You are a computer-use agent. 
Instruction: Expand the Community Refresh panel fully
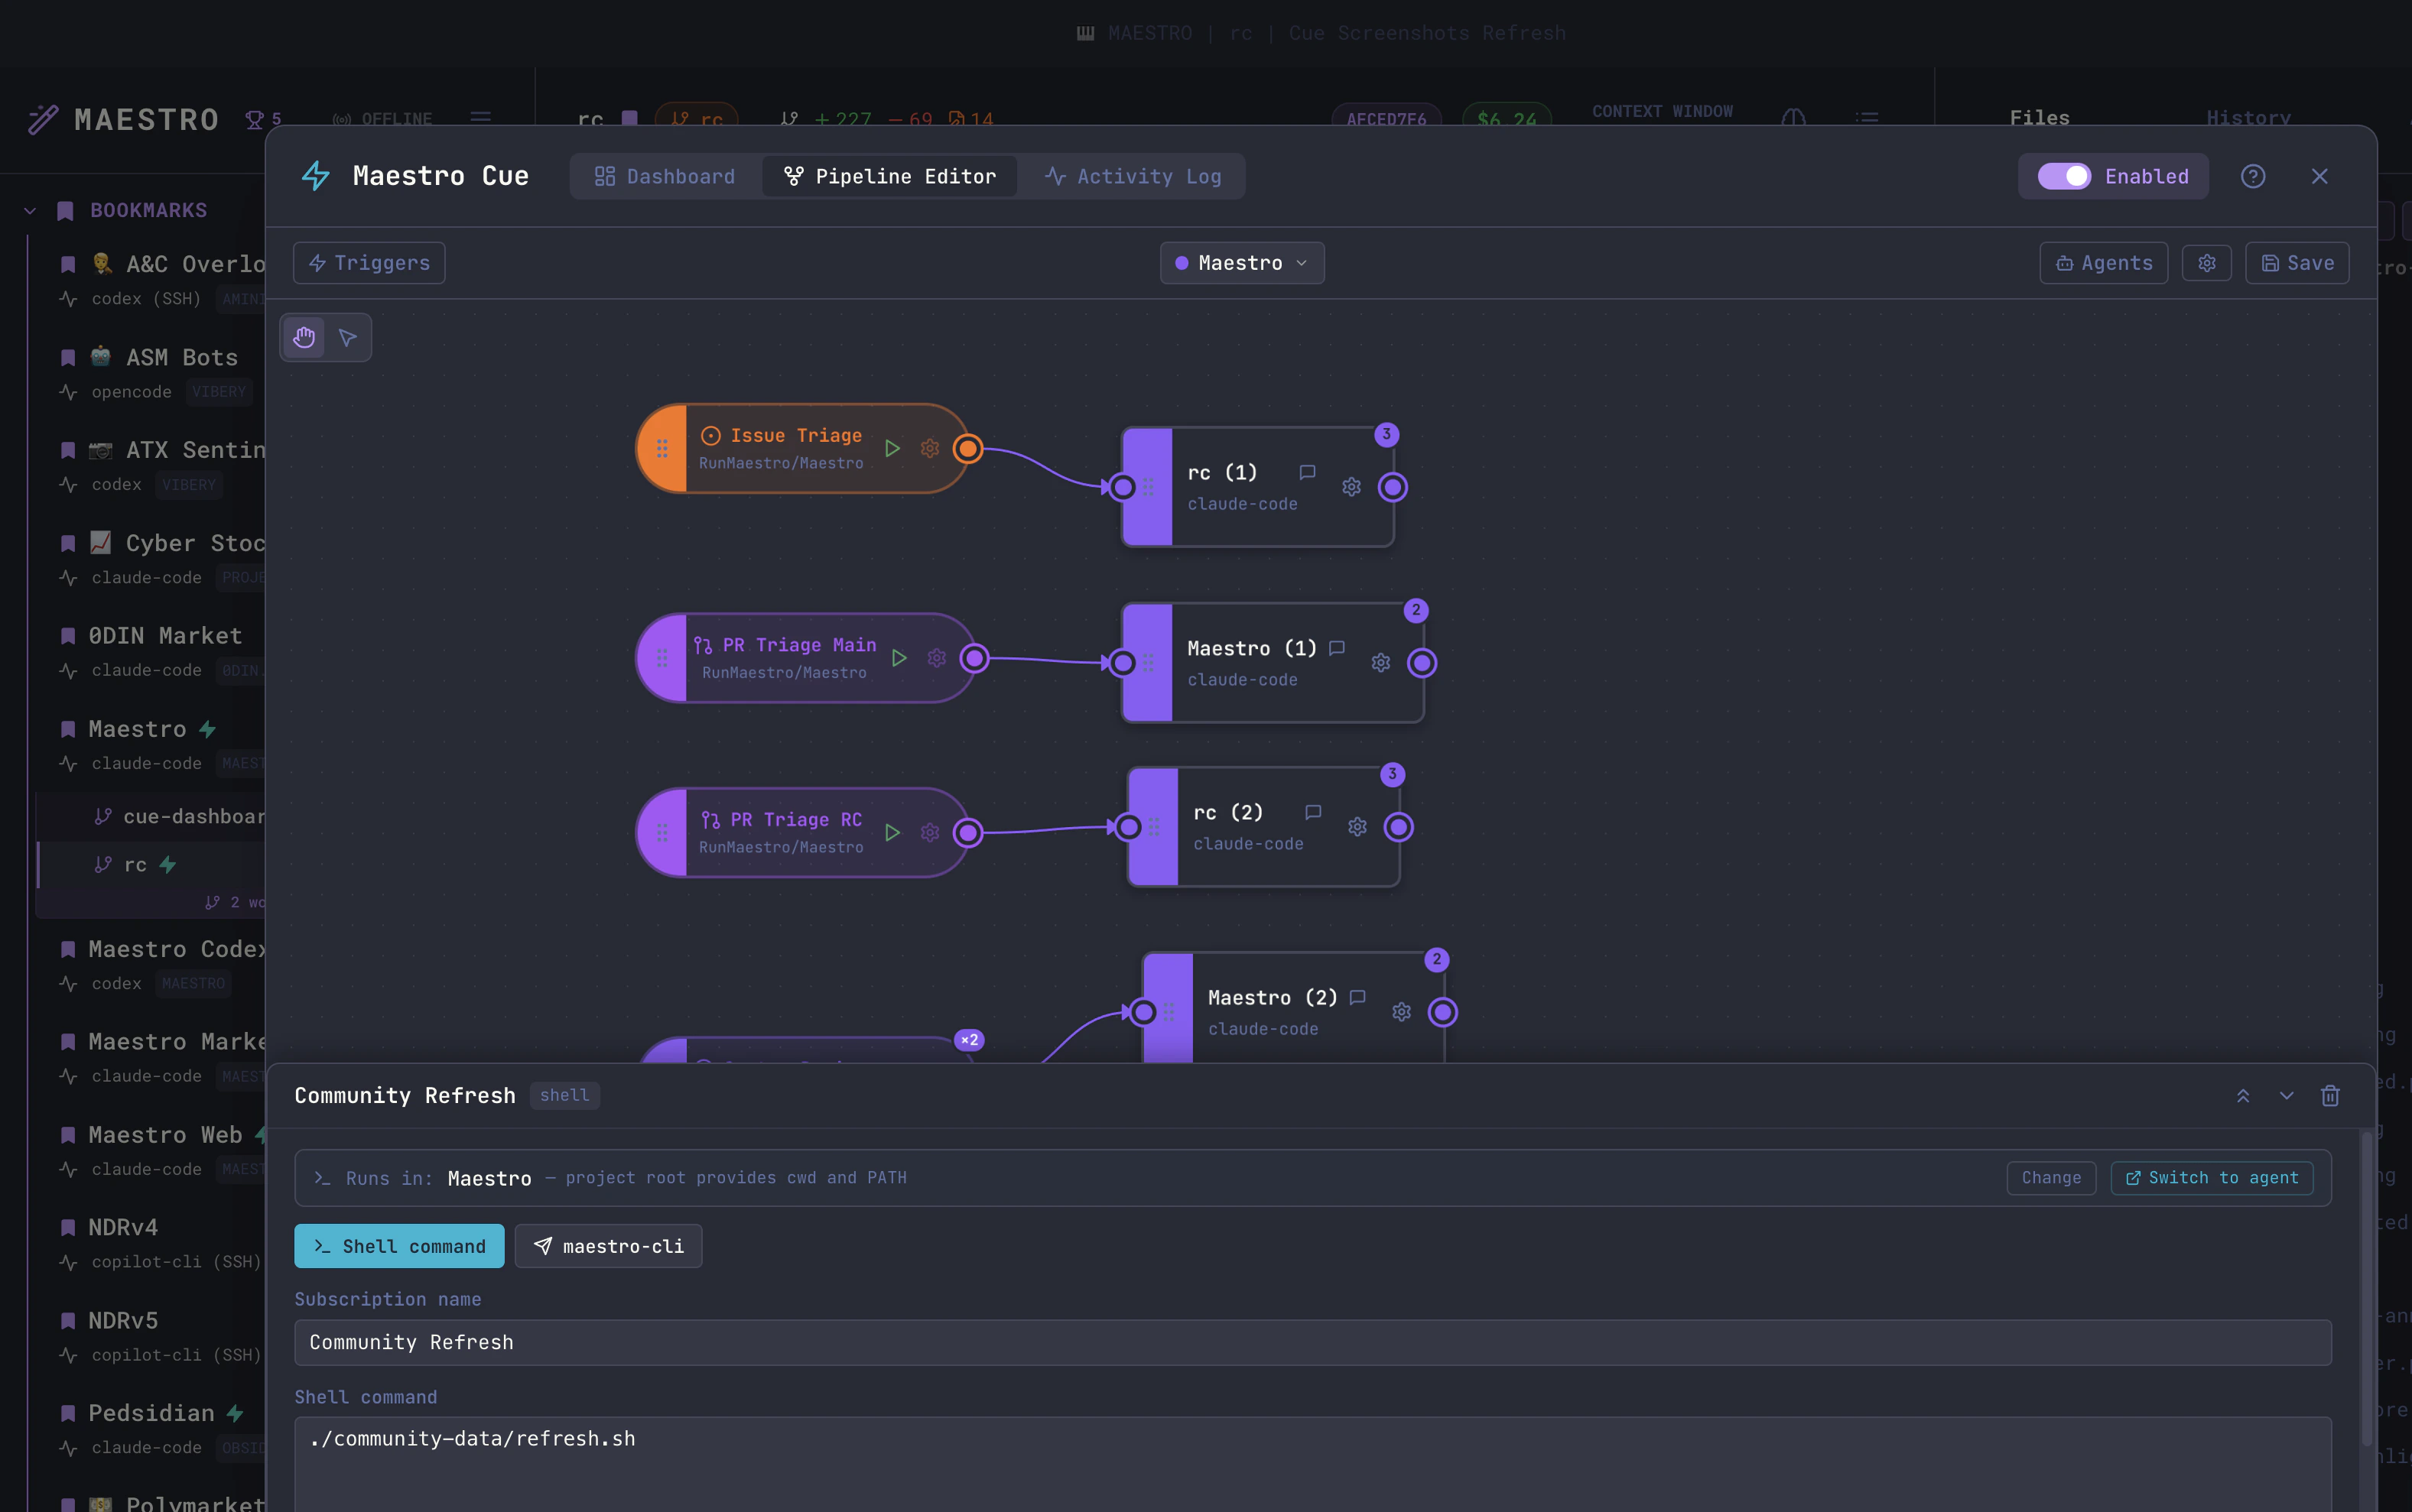pos(2243,1095)
